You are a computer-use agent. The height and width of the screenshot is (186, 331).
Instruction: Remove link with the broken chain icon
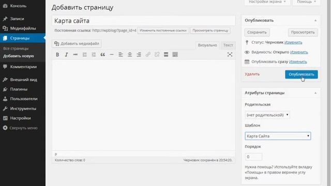point(157,55)
